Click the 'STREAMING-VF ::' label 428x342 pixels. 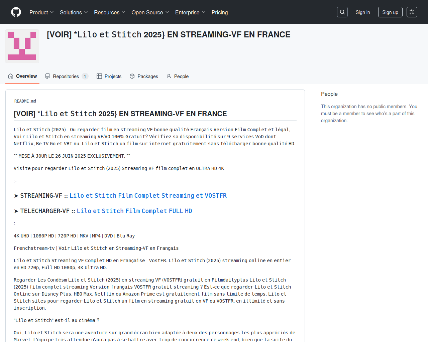pyautogui.click(x=41, y=195)
